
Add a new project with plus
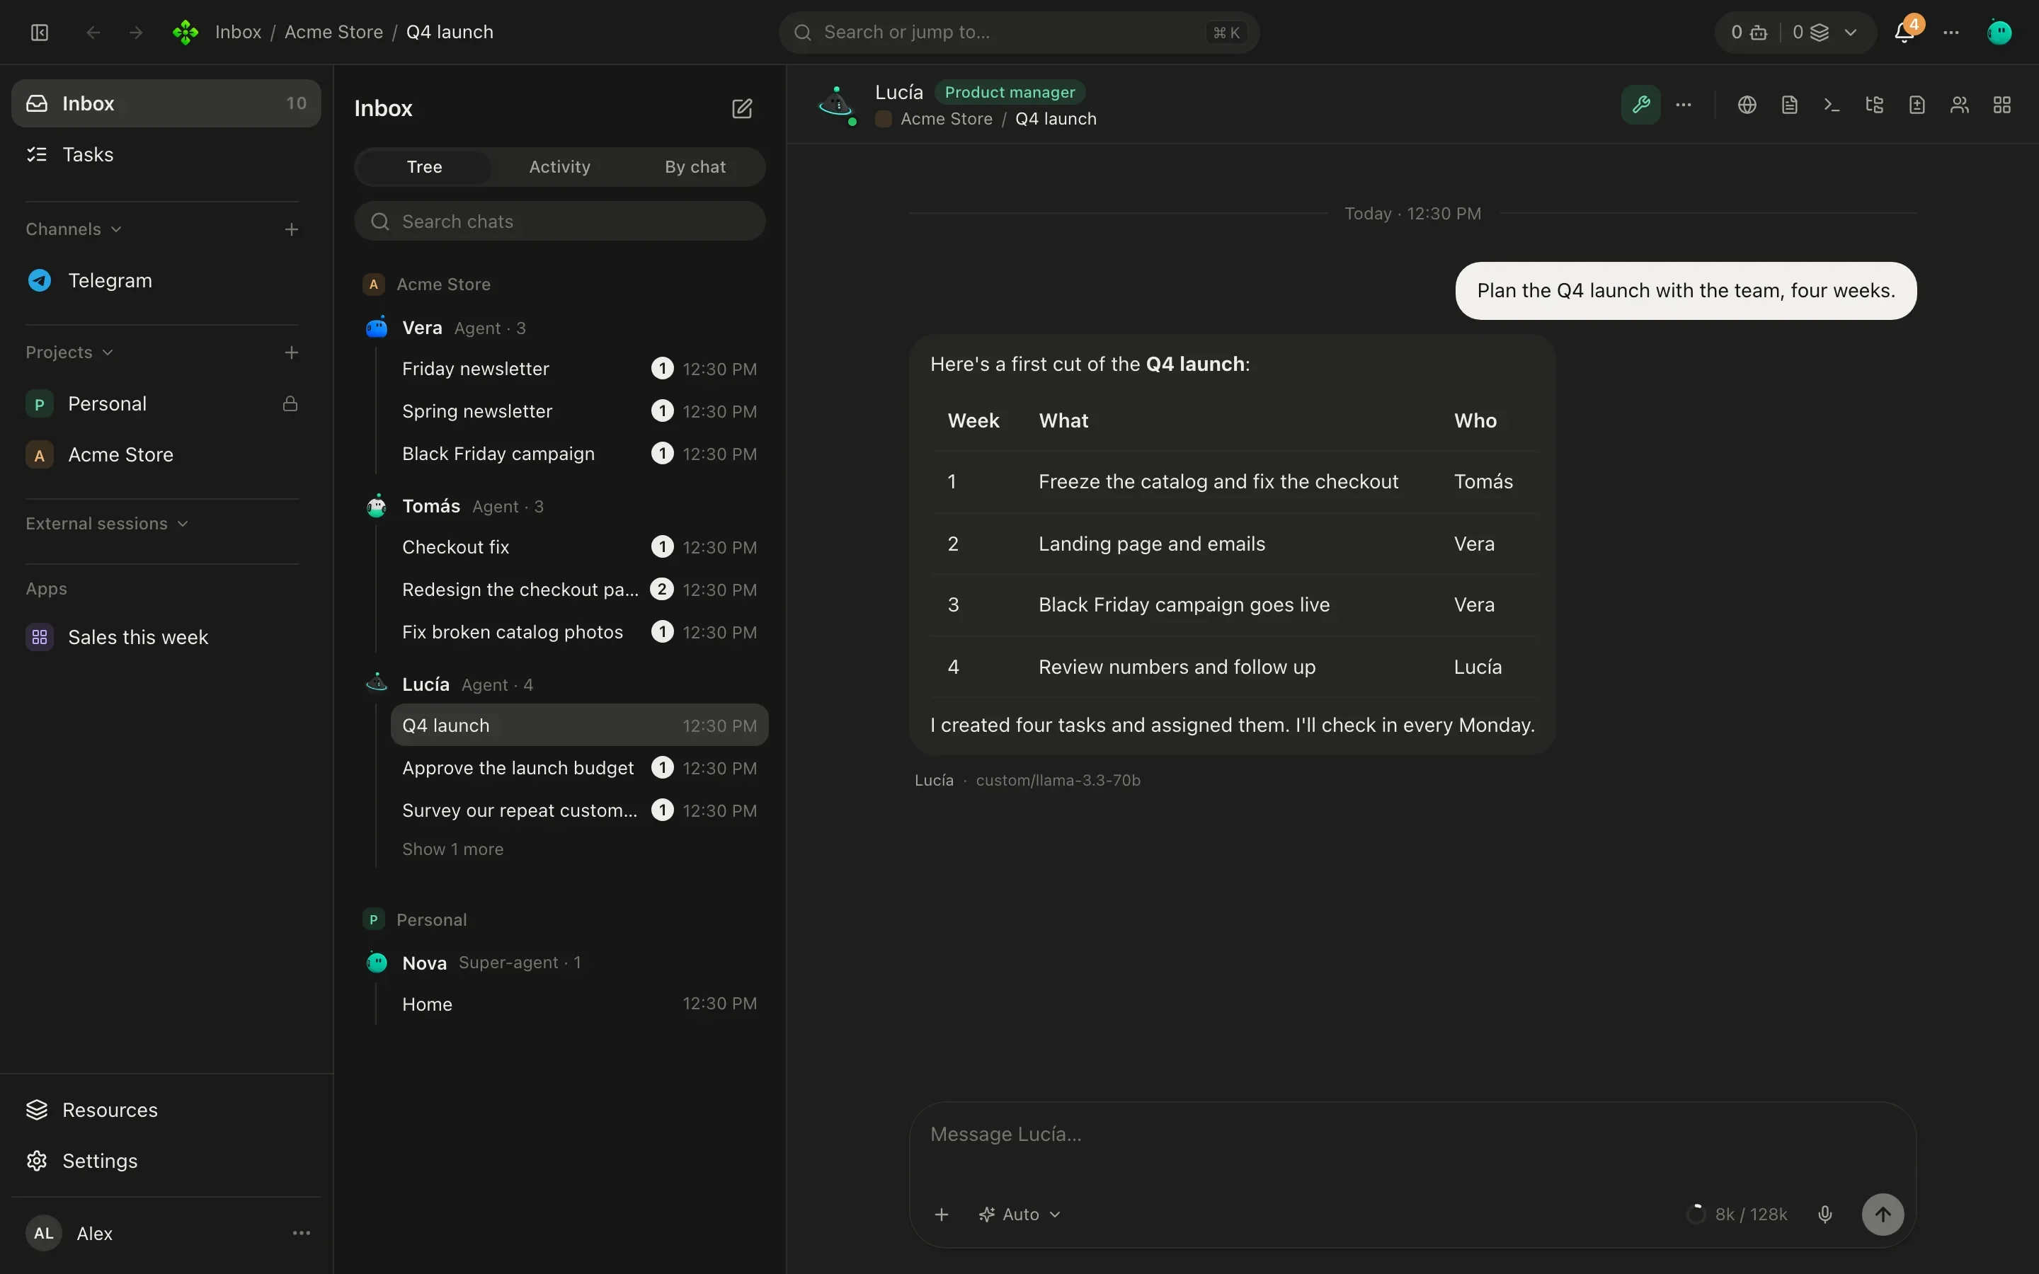click(x=292, y=352)
